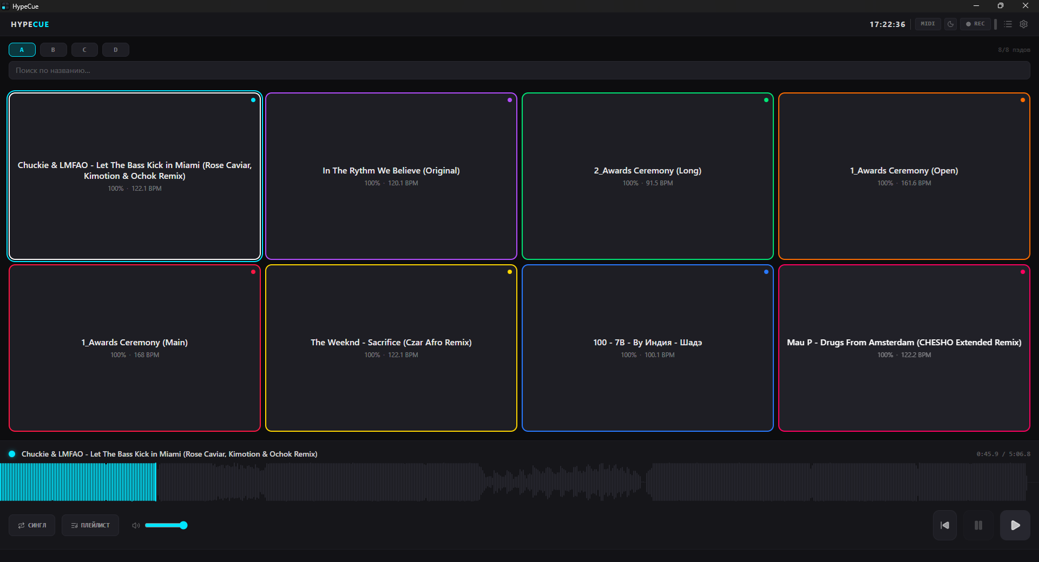Launch The Weeknd - Sacrifice pad
This screenshot has height=562, width=1039.
click(391, 348)
